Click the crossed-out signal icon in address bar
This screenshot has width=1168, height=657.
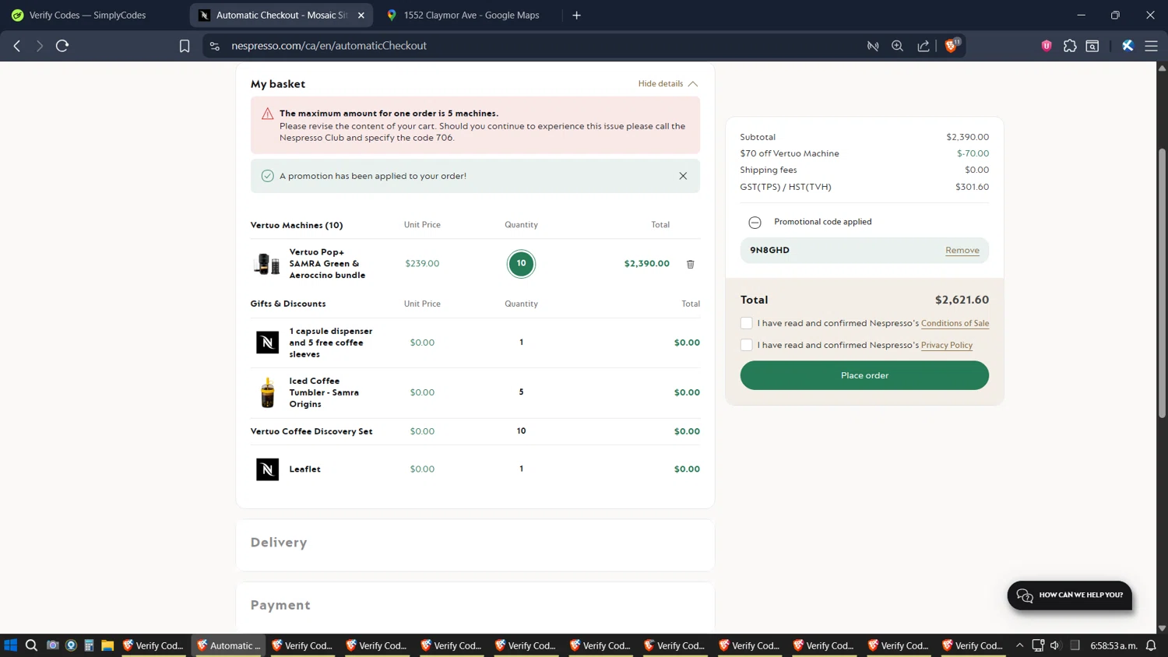873,46
